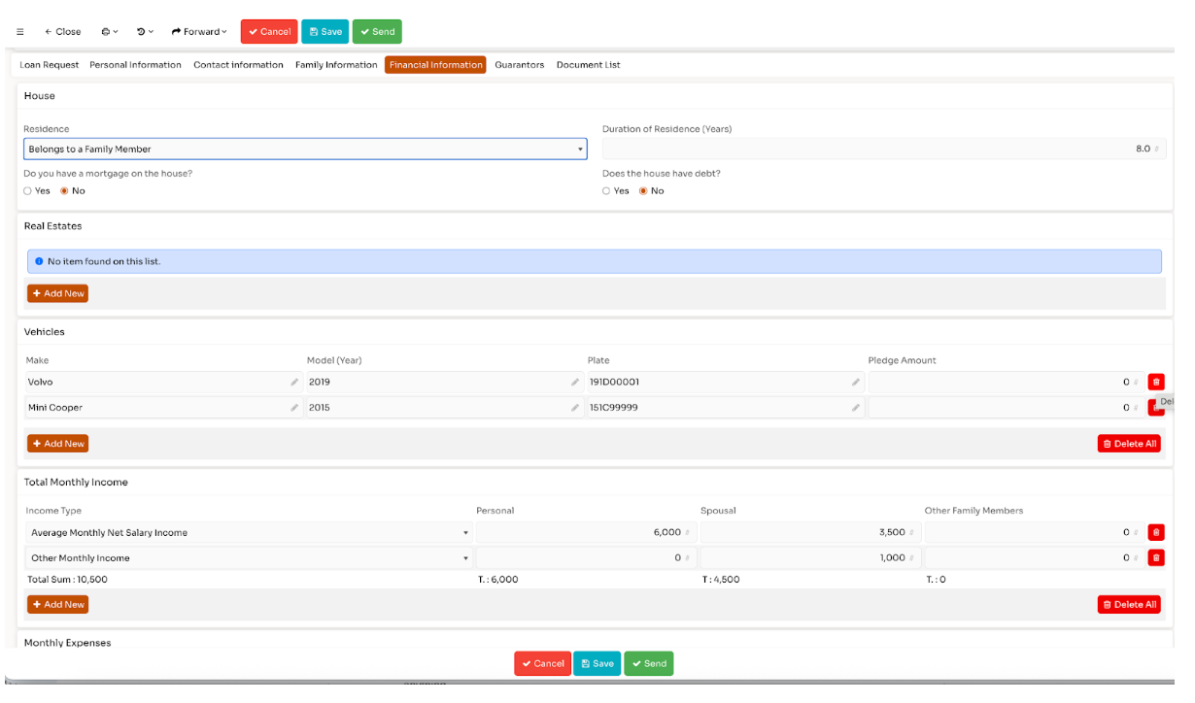The image size is (1195, 703).
Task: Click the pencil icon in Volvo make field
Action: 294,383
